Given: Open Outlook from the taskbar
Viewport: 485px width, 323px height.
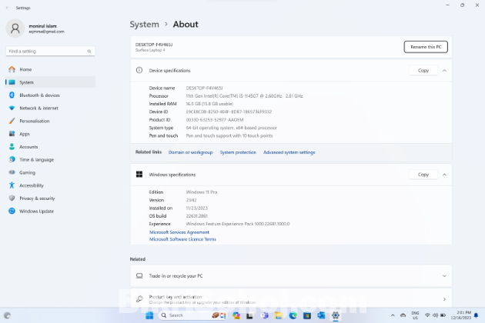Looking at the screenshot, I should click(x=321, y=315).
